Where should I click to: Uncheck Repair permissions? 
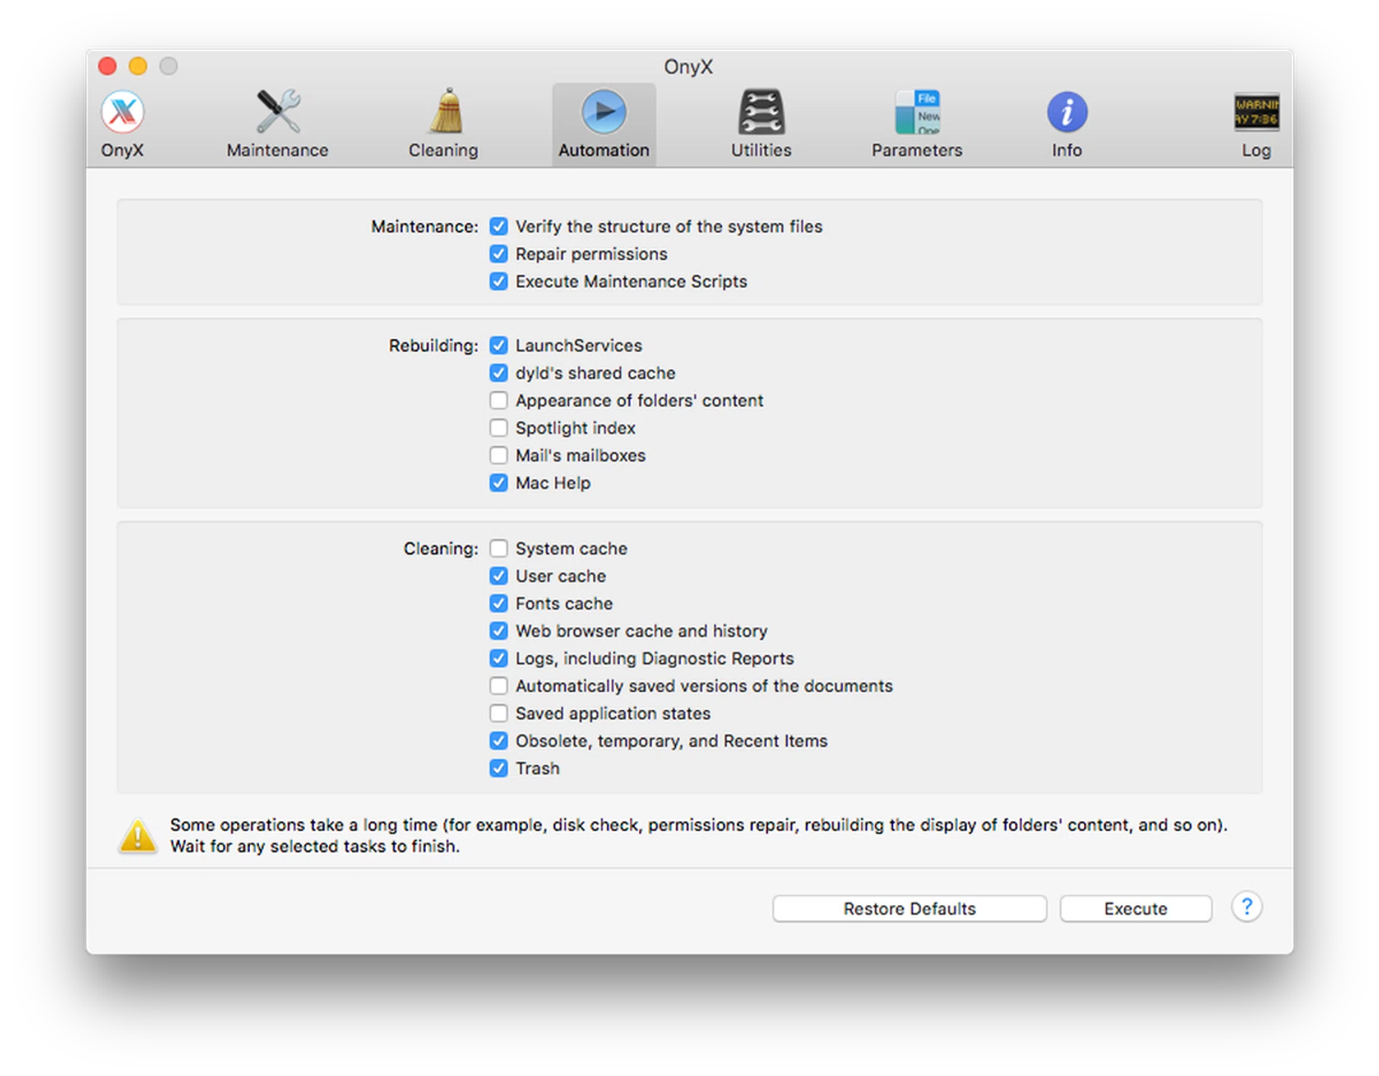click(498, 254)
